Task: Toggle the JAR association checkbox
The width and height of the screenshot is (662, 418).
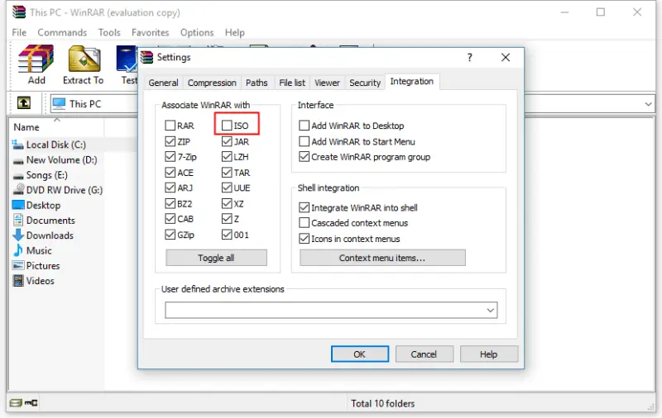Action: click(227, 141)
